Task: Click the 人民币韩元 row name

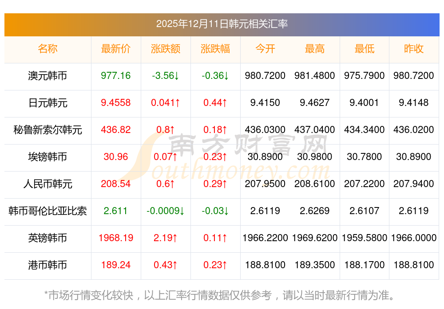Action: pos(48,184)
